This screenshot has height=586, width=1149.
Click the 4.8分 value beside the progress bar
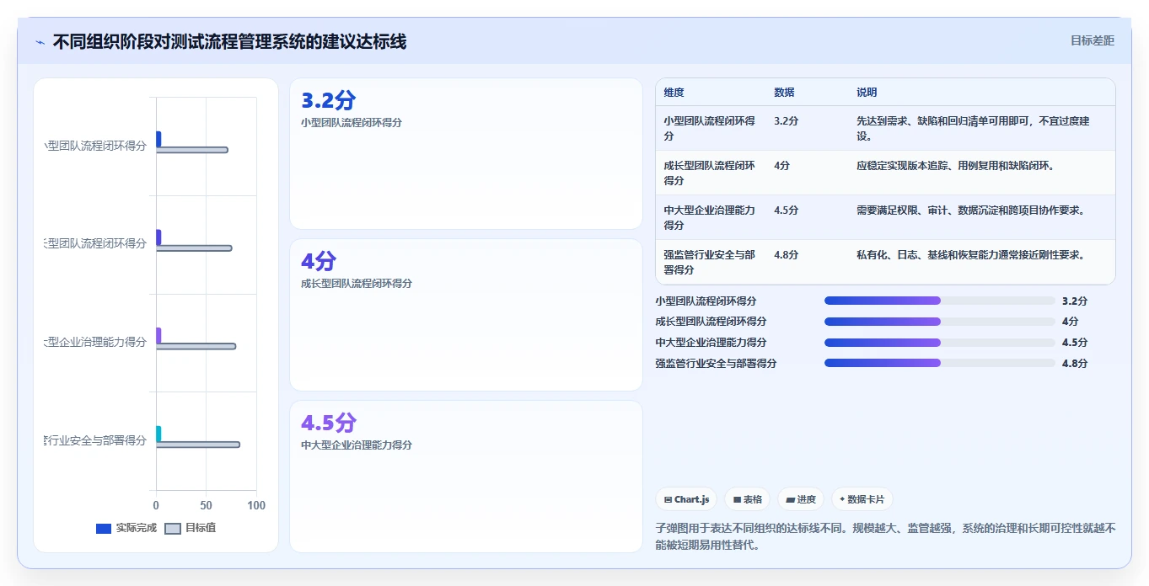(x=1075, y=364)
